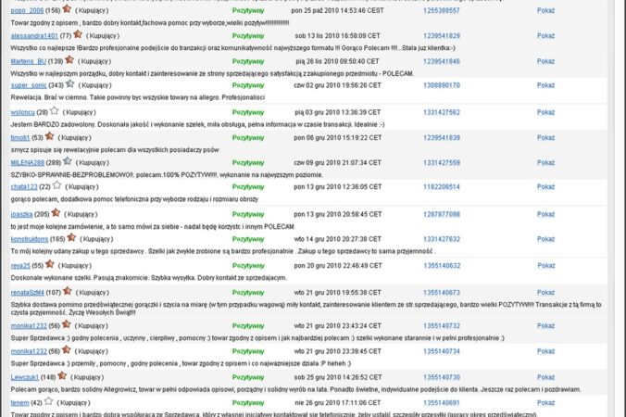Open the super_sonic user link
The width and height of the screenshot is (626, 417).
[x=29, y=85]
